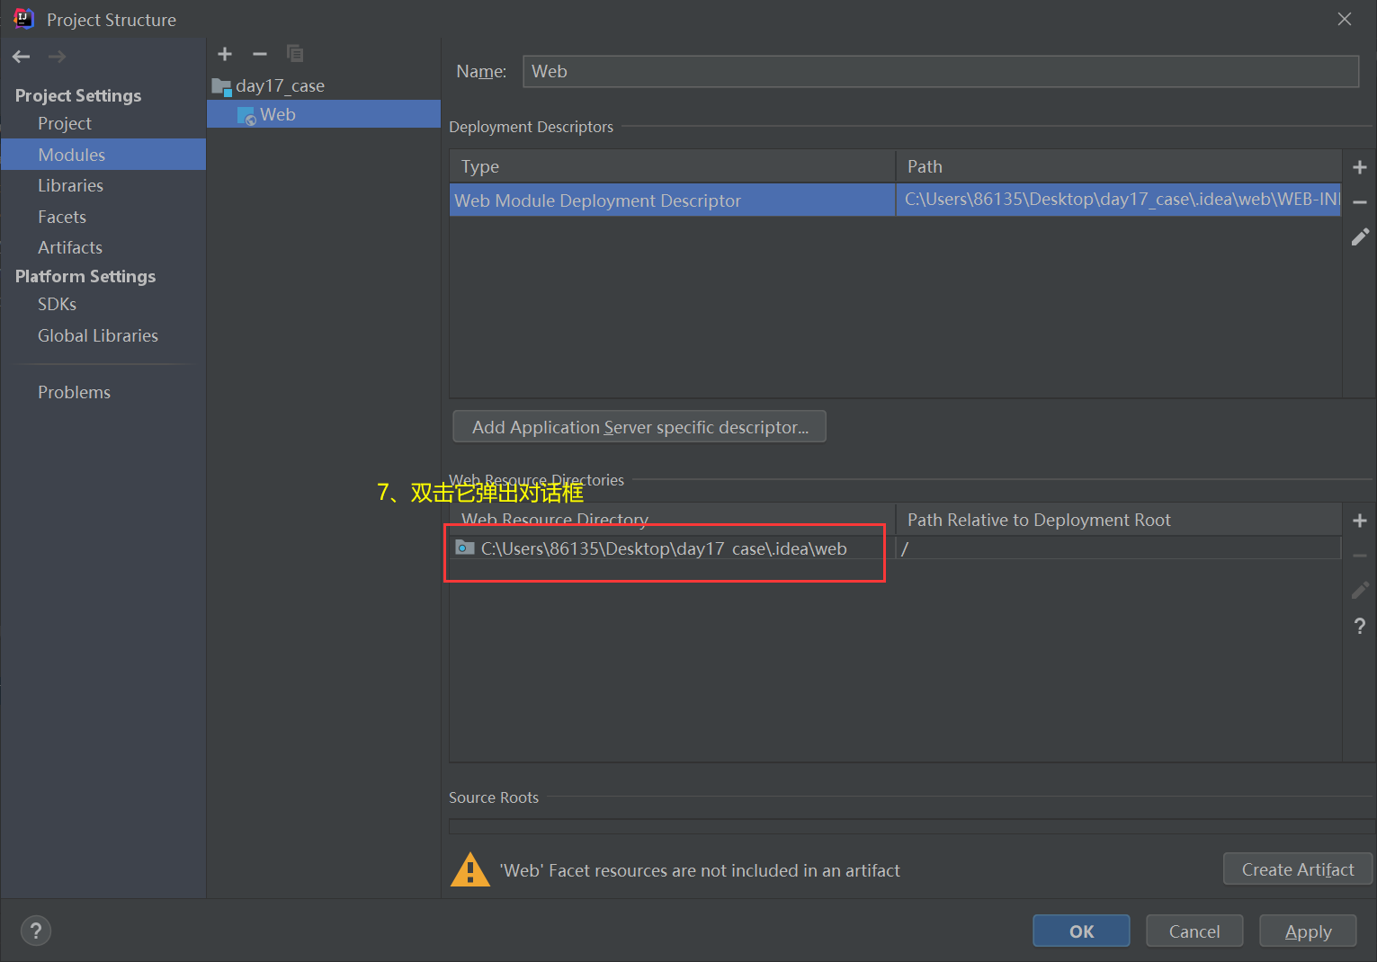Click the descriptors Path column header
1377x962 pixels.
point(1119,166)
